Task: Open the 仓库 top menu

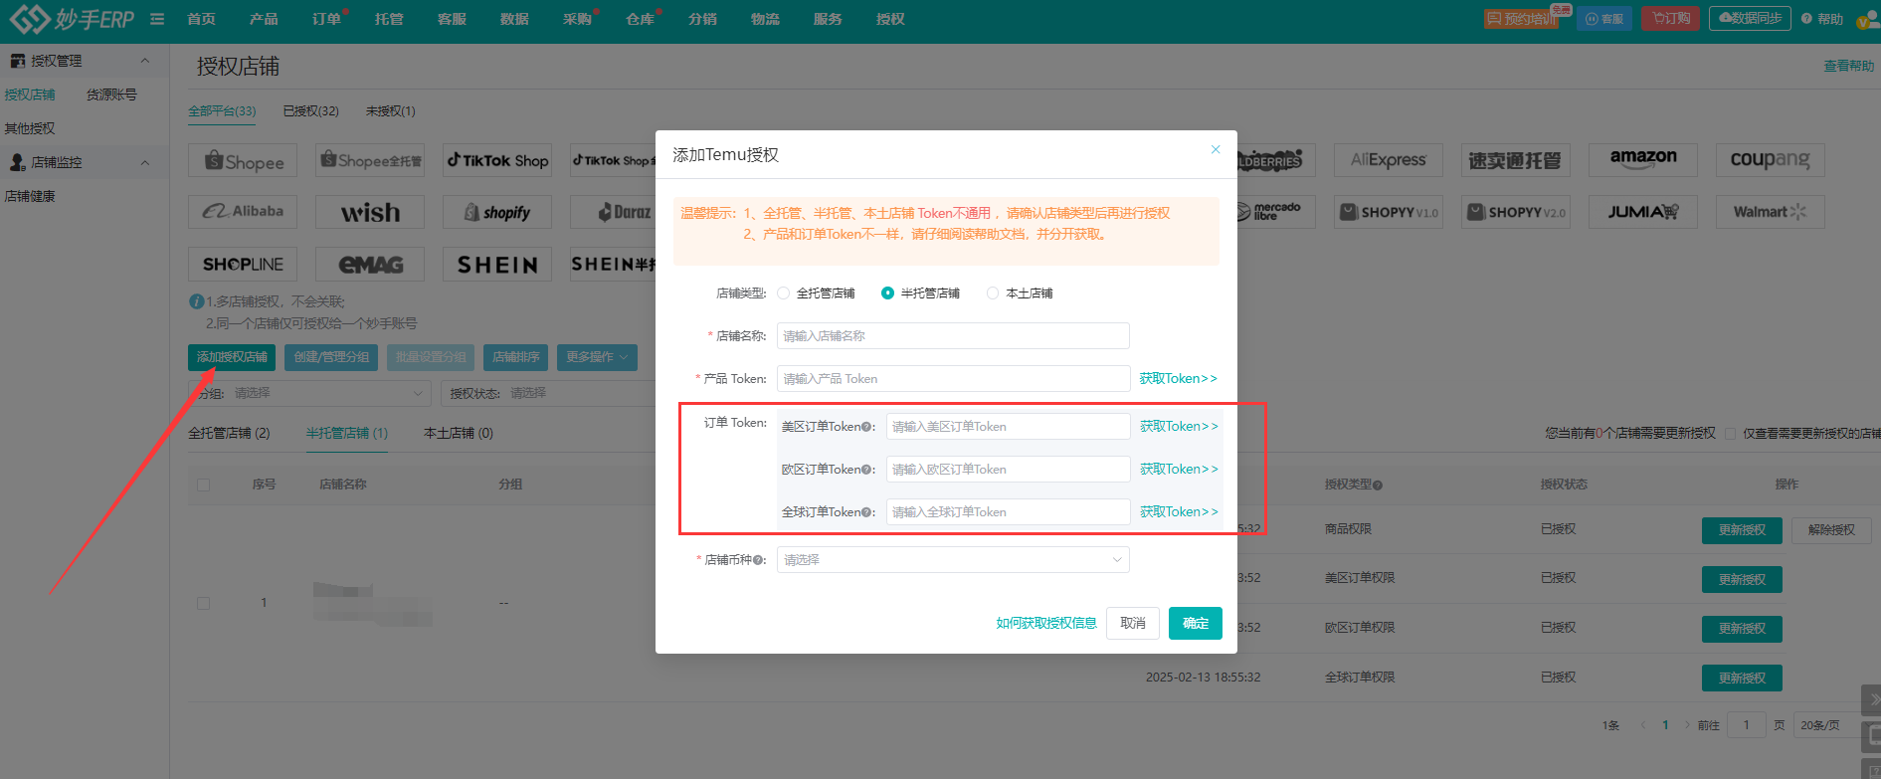Action: tap(640, 19)
